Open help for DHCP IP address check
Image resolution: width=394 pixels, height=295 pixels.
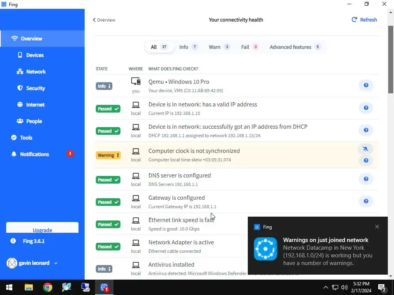366,130
